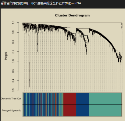Click the 0.4 axis tick label
This screenshot has height=121, width=125.
[13, 81]
